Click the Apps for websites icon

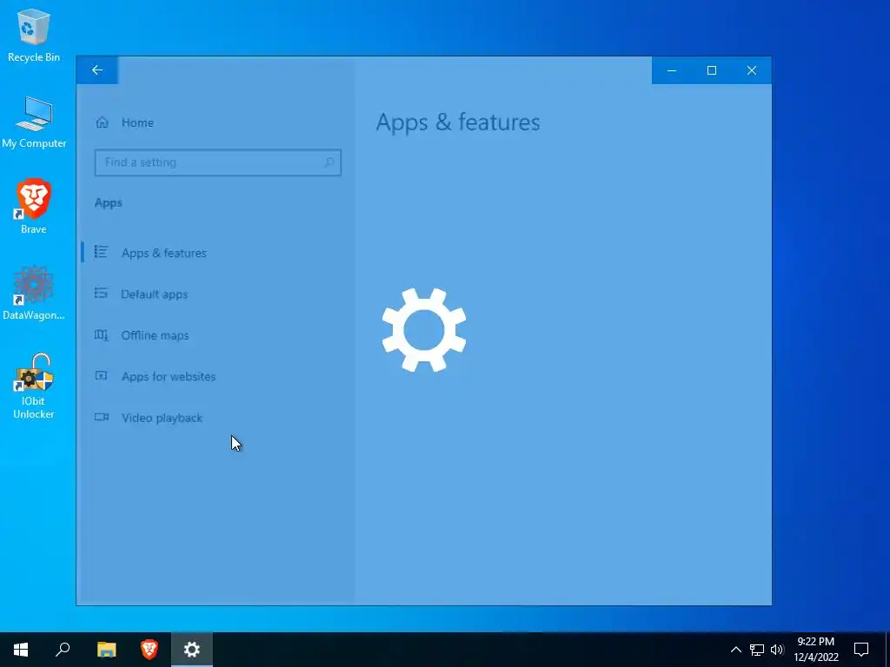pos(101,376)
